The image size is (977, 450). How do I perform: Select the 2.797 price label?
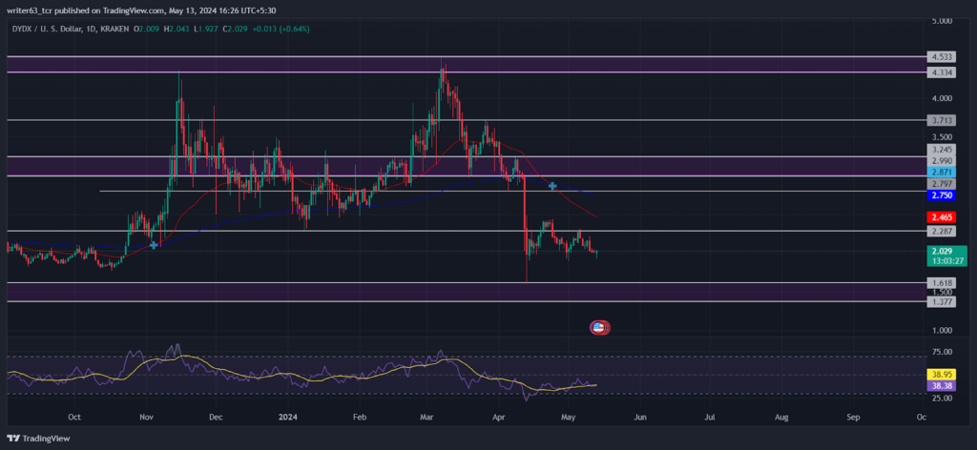(x=940, y=184)
